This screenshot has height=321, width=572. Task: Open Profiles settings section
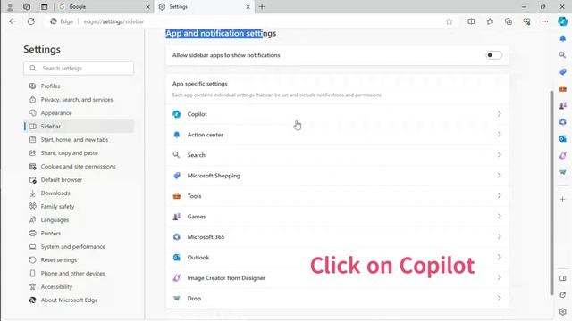[x=79, y=86]
